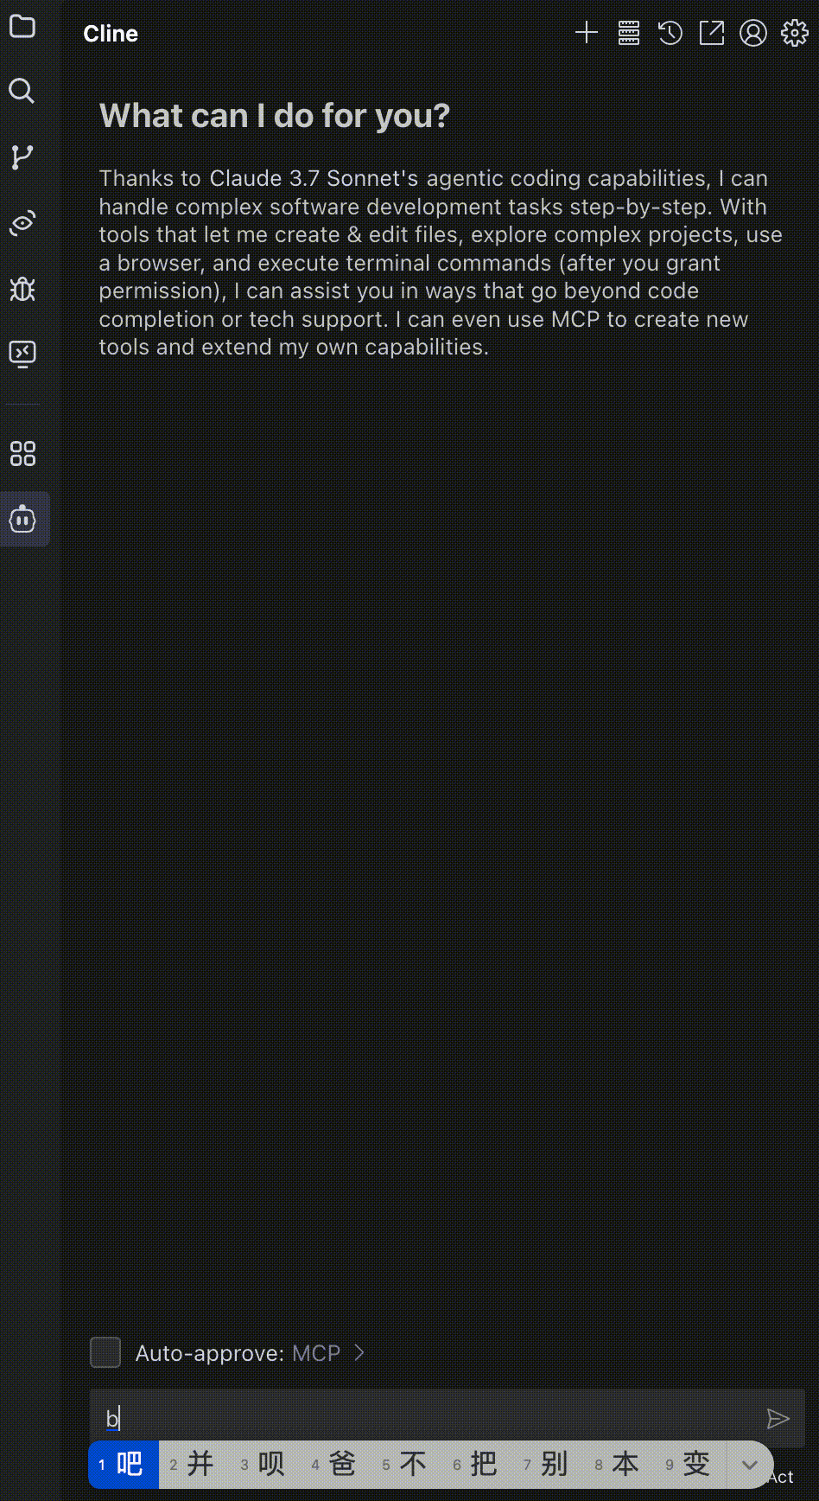
Task: Open Cline in editor pop-out icon
Action: [x=712, y=34]
